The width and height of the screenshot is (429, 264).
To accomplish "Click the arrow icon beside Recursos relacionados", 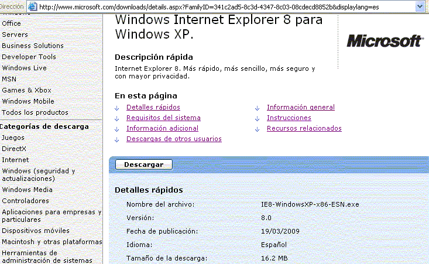I will click(x=257, y=129).
